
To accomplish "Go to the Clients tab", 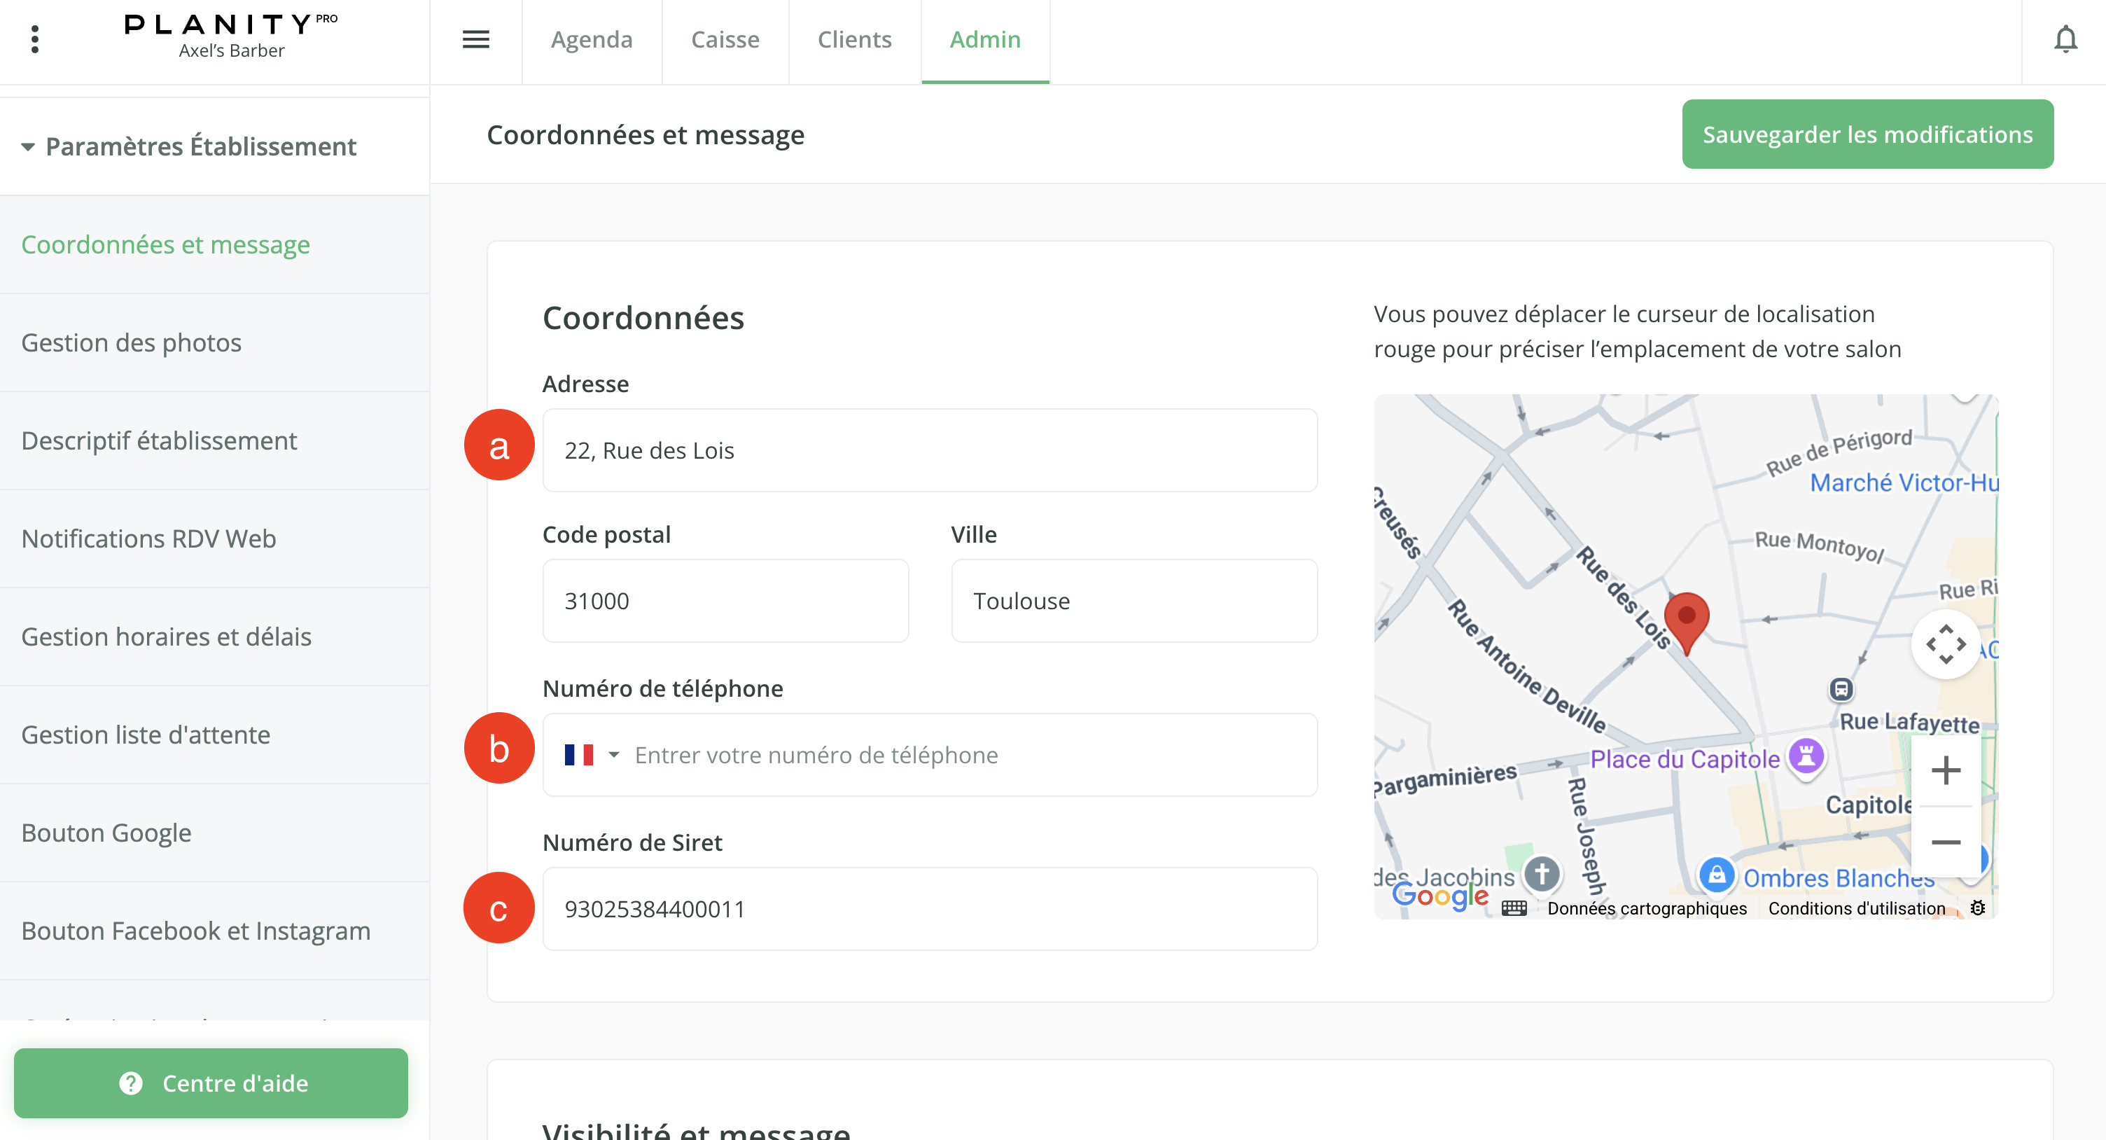I will [853, 39].
